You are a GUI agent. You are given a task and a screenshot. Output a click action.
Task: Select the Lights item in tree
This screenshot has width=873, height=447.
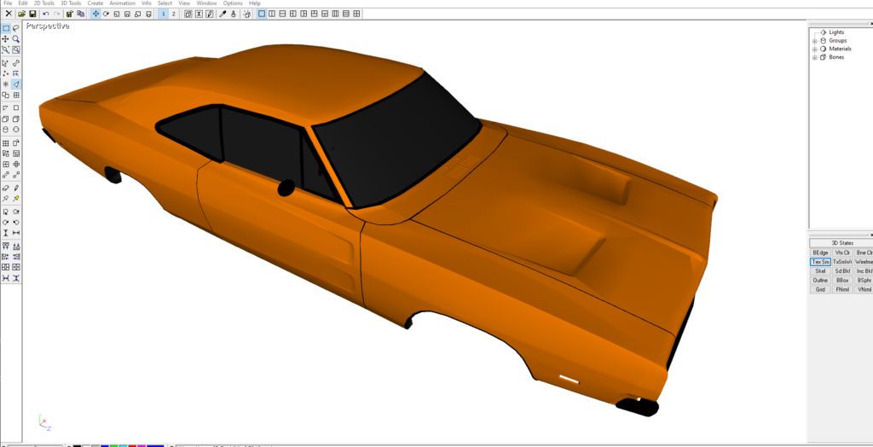click(x=835, y=32)
